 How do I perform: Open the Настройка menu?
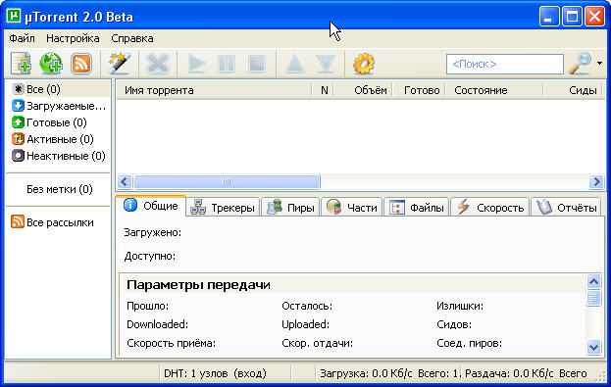point(73,38)
